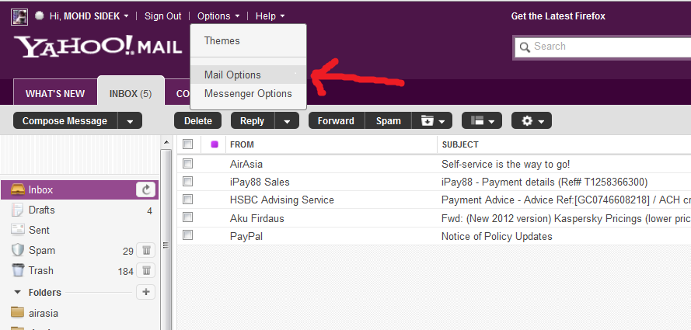Check the AirAsia message checkbox
Screen dimensions: 691x330
coord(188,164)
